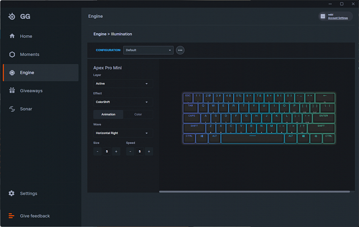Select the P key on keyboard preview
The image size is (359, 227).
click(294, 108)
